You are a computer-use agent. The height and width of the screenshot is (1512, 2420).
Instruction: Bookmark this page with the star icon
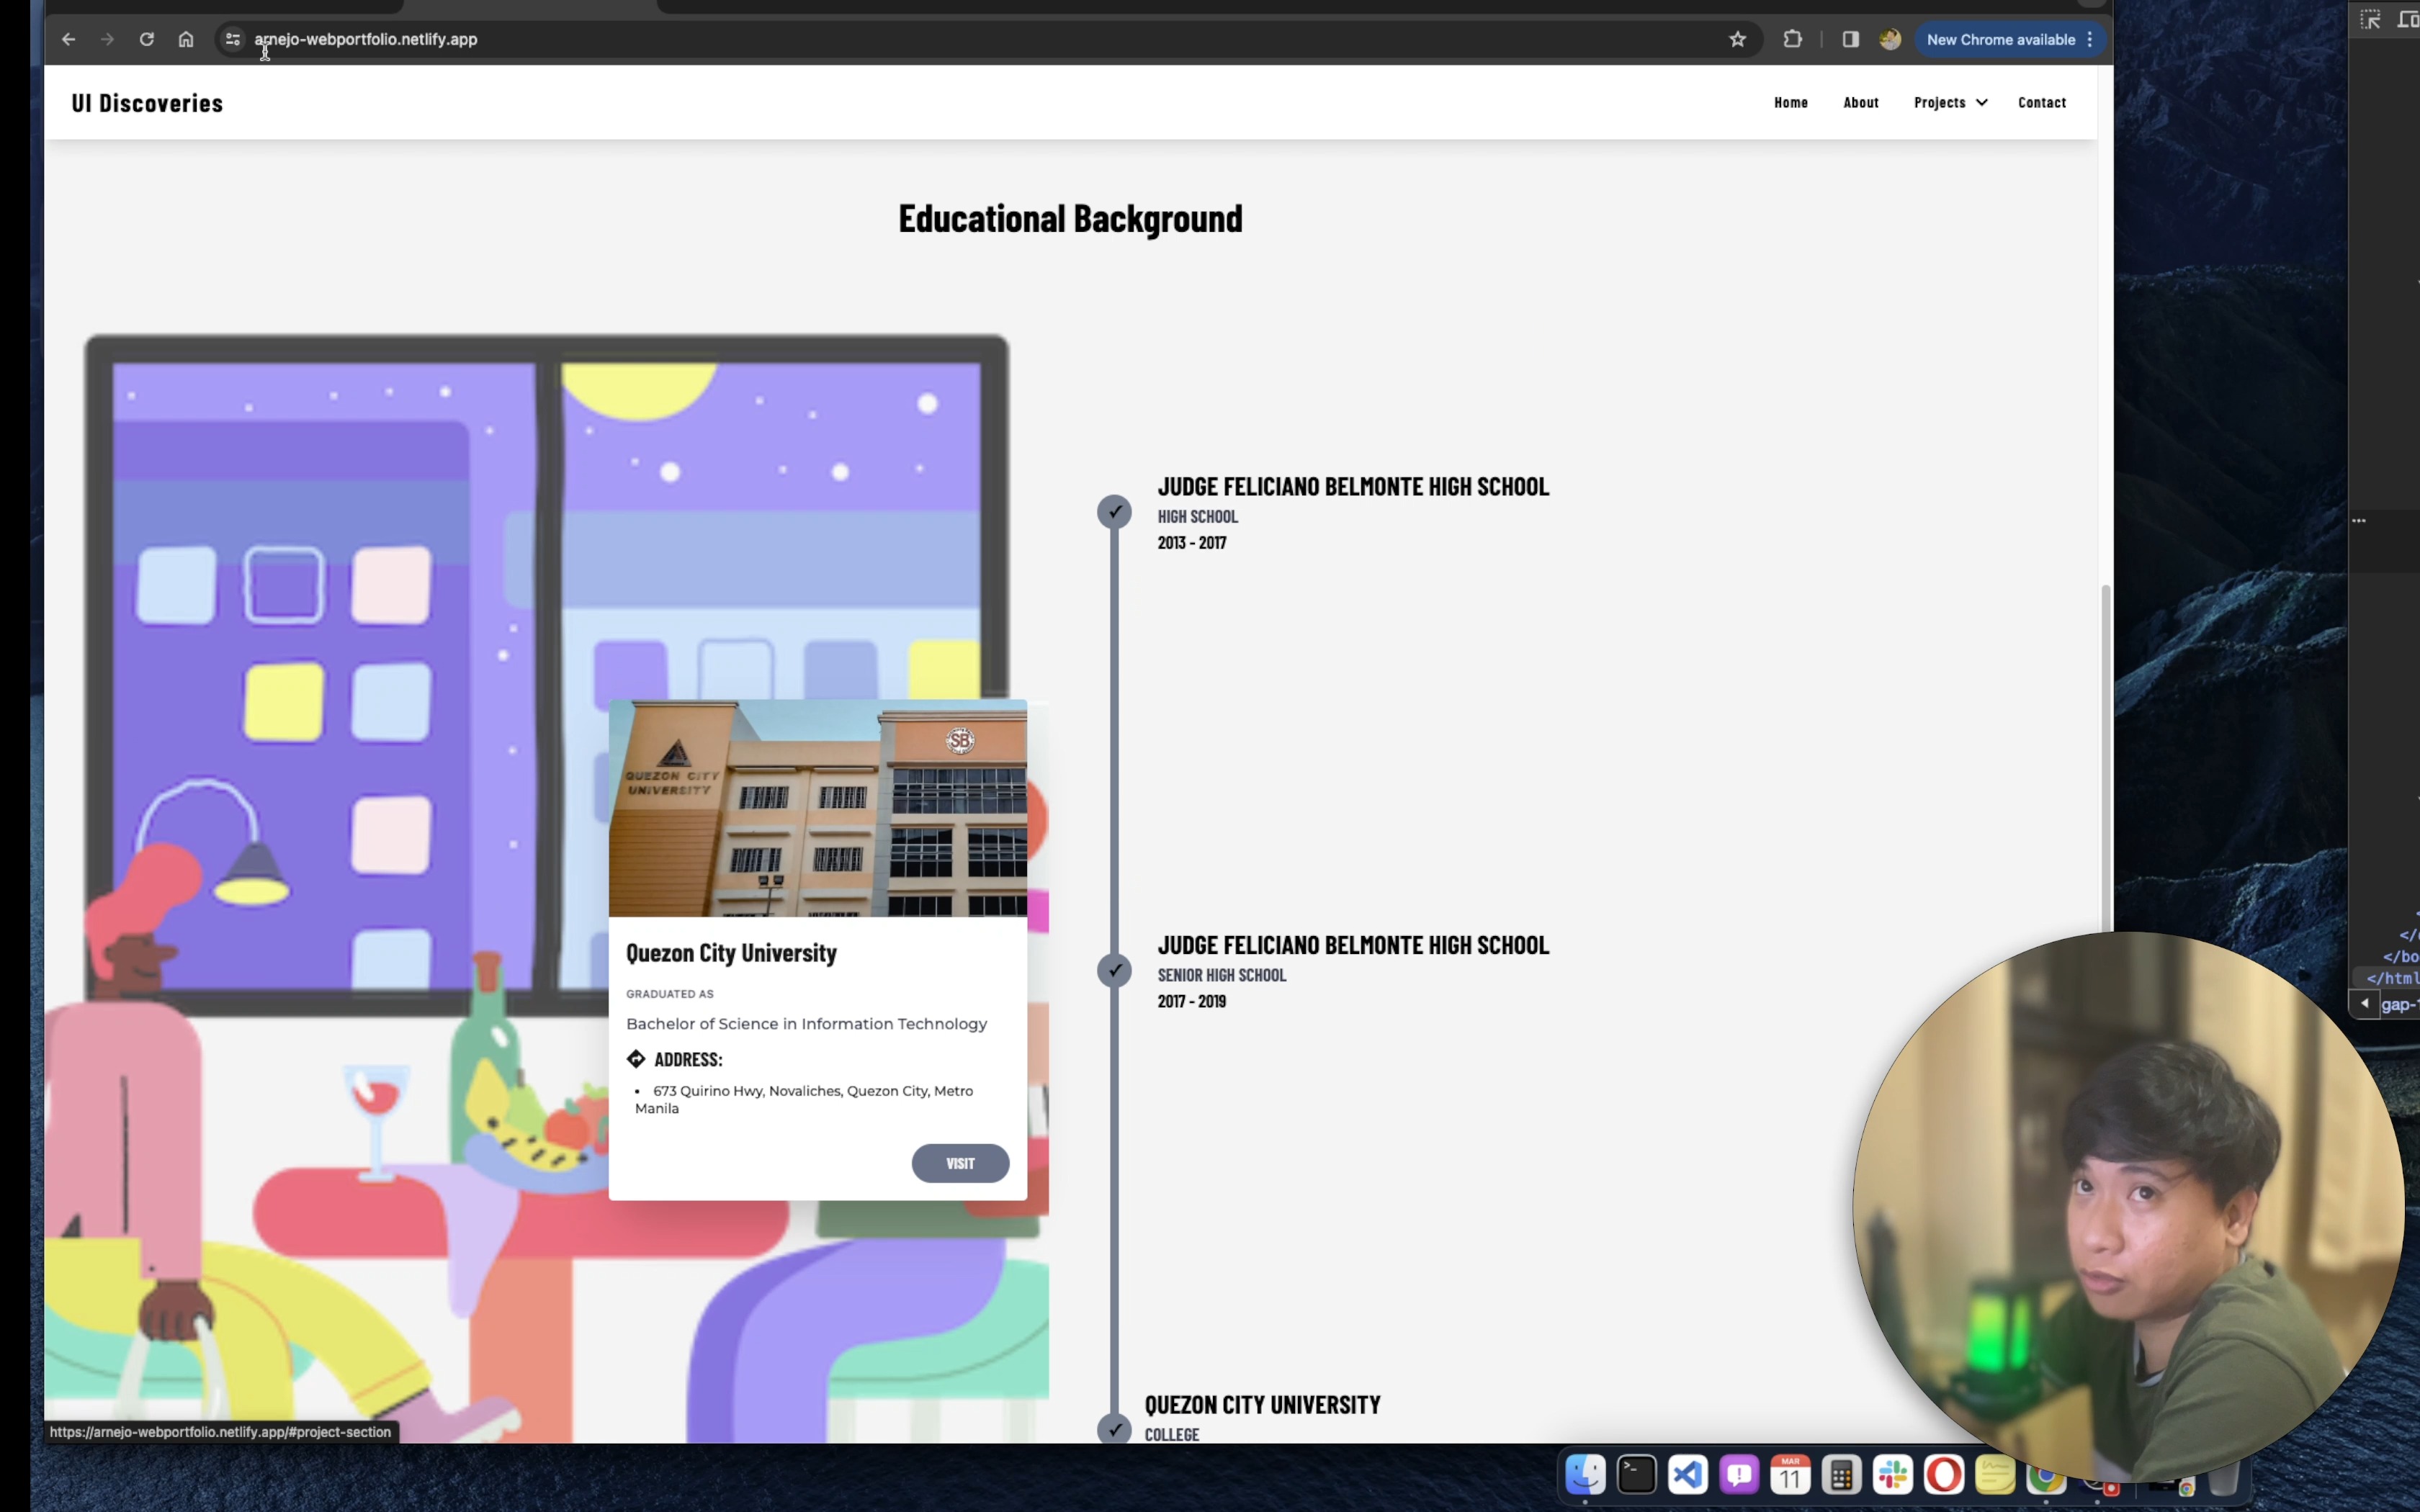[x=1738, y=39]
